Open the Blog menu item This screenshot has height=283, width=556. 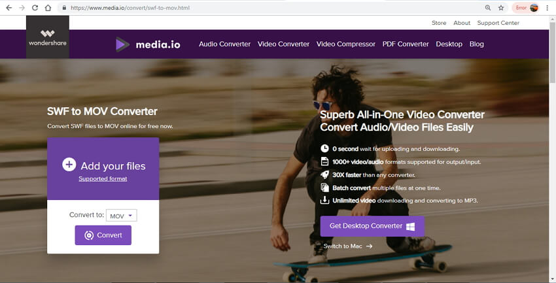pos(477,44)
